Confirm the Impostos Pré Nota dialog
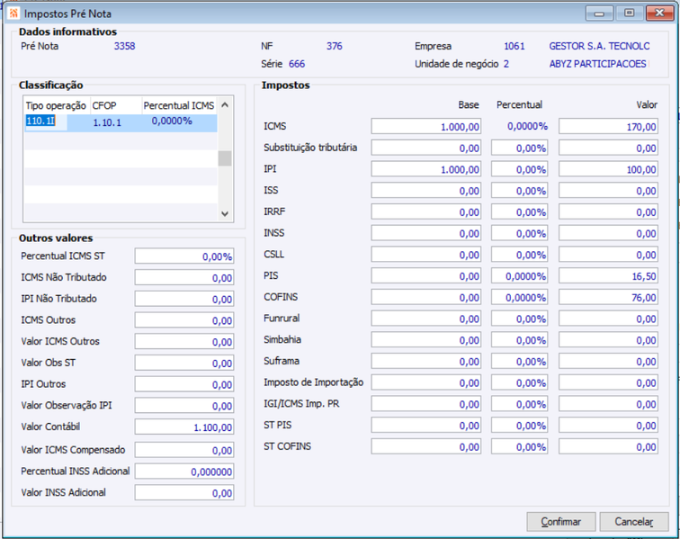This screenshot has width=680, height=539. [x=560, y=521]
